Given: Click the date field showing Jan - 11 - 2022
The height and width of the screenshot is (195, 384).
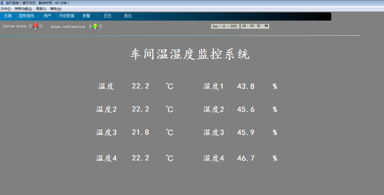Looking at the screenshot, I should pyautogui.click(x=225, y=26).
